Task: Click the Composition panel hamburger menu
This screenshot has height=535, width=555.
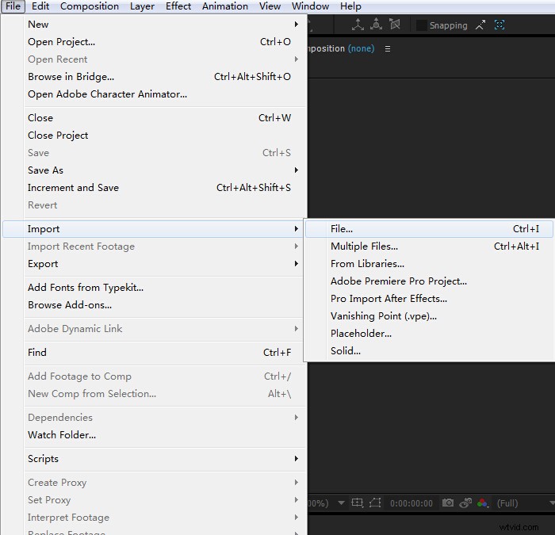Action: pos(388,48)
